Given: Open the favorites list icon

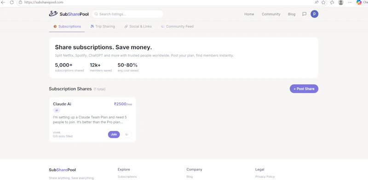Looking at the screenshot, I should [332, 2].
